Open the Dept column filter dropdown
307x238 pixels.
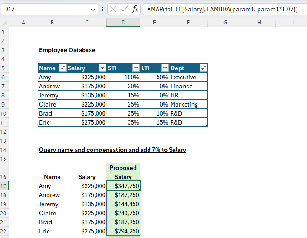[203, 68]
